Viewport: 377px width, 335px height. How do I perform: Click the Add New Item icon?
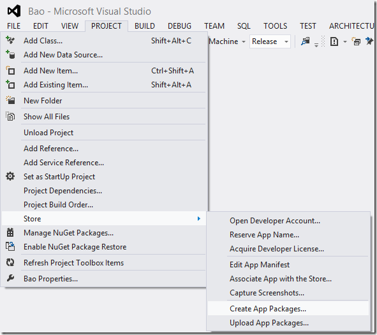[x=10, y=70]
